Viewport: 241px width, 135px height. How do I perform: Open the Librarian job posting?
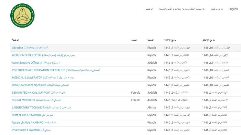30,48
